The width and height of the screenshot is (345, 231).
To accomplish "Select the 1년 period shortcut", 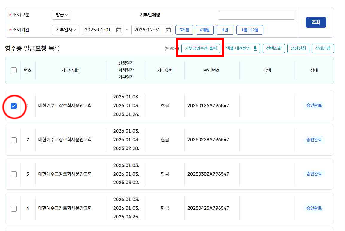I will [225, 30].
